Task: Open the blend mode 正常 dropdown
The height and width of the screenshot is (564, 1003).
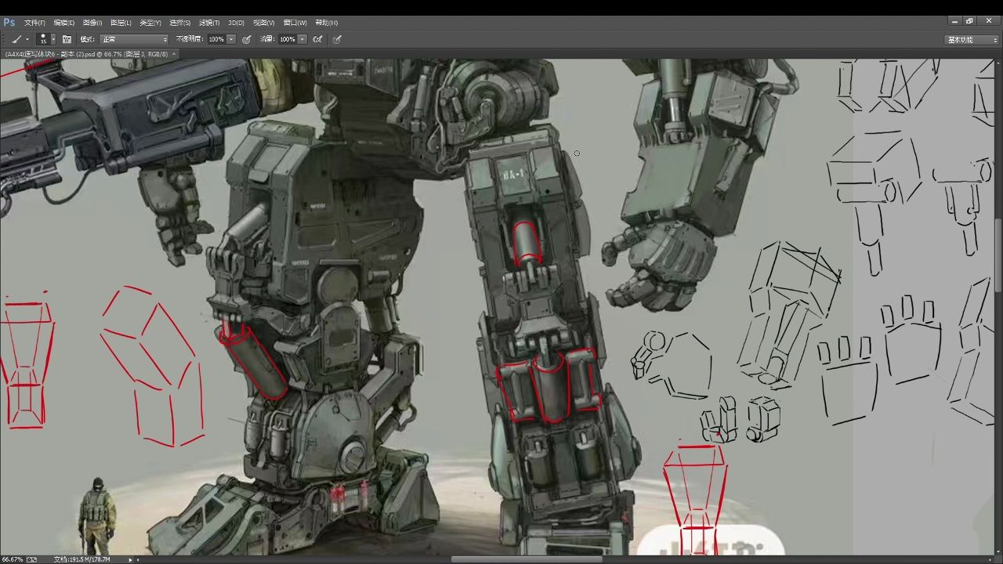Action: tap(134, 39)
